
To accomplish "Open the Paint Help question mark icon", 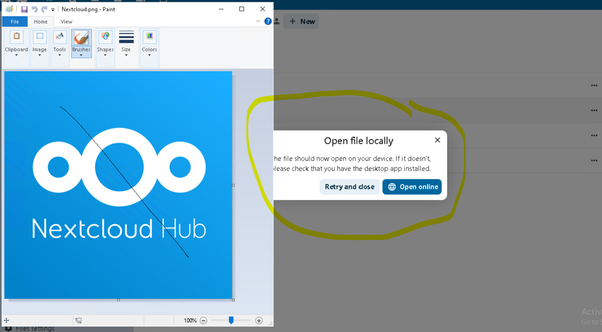I will pyautogui.click(x=268, y=21).
